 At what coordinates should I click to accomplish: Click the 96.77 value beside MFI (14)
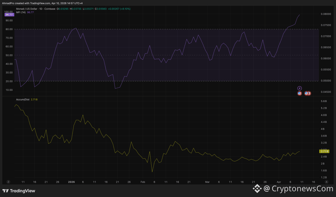(x=31, y=12)
